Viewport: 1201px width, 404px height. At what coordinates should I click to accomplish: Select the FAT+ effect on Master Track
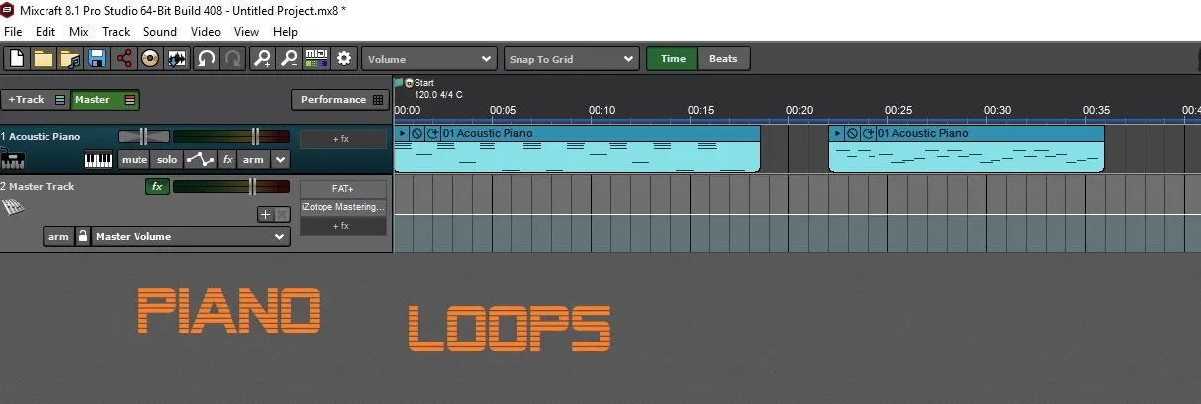342,189
